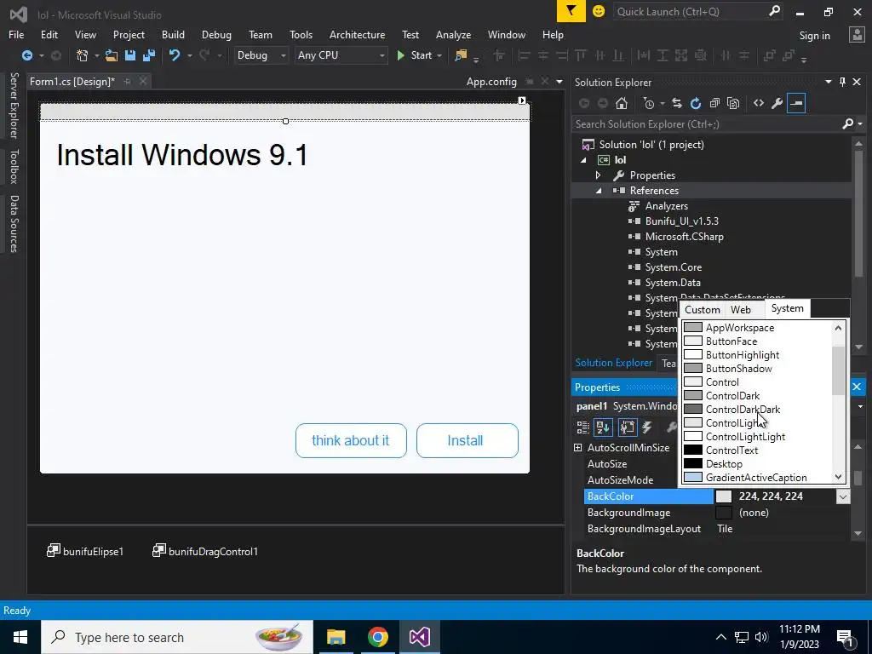Click the Open File folder icon
The image size is (872, 654).
coord(112,55)
